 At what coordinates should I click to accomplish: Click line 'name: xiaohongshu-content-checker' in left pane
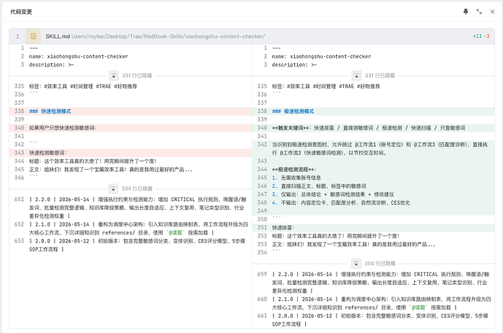point(78,57)
